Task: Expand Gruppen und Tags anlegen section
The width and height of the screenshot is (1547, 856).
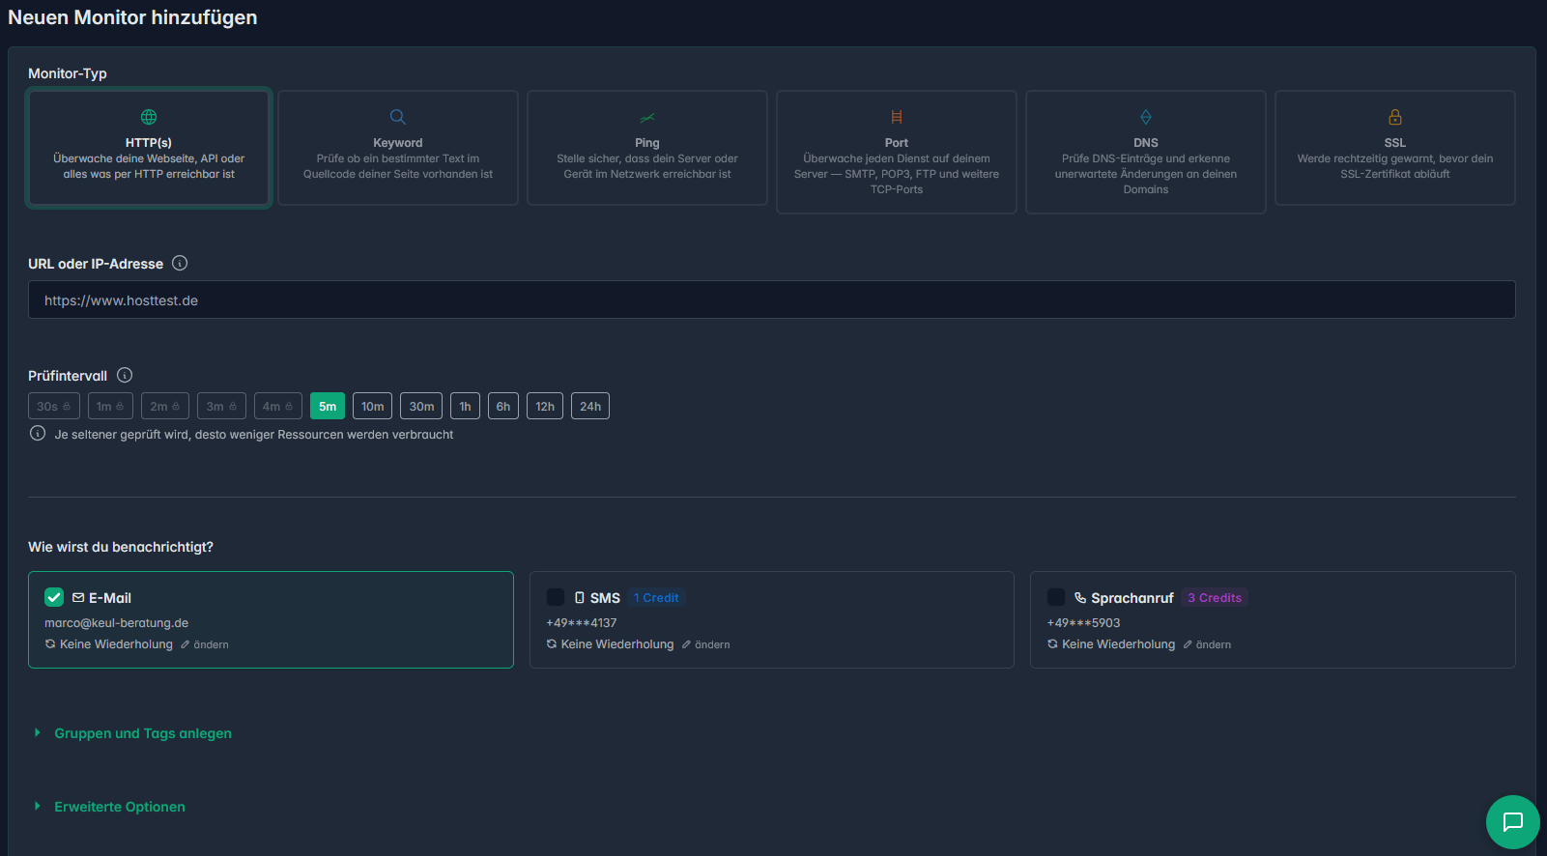Action: click(x=142, y=733)
